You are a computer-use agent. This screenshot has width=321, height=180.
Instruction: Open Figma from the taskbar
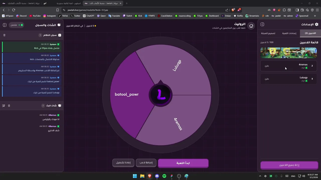[172, 176]
